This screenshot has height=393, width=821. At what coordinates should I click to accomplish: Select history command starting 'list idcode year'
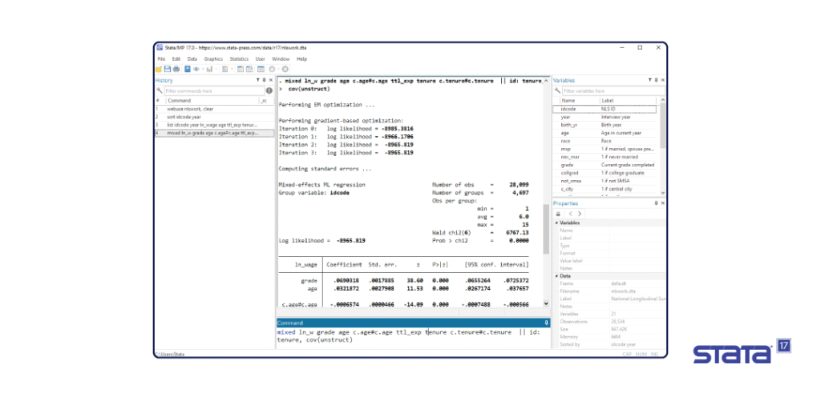coord(214,125)
